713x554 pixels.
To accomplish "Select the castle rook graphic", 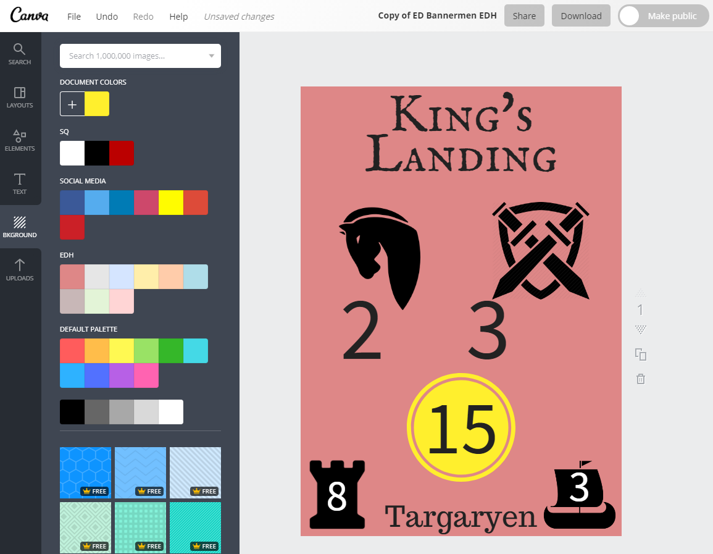I will coord(337,495).
